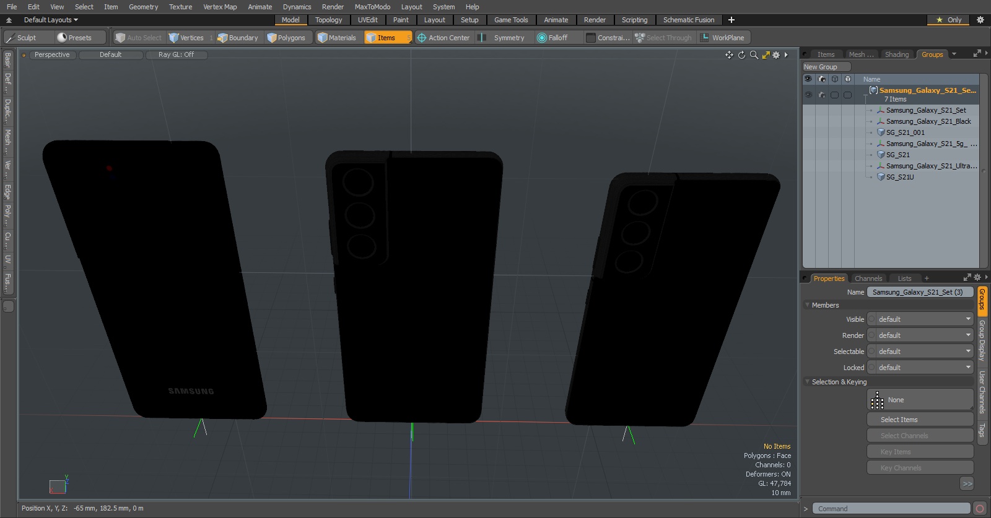Viewport: 991px width, 518px height.
Task: Open the Visible dropdown
Action: pyautogui.click(x=920, y=319)
